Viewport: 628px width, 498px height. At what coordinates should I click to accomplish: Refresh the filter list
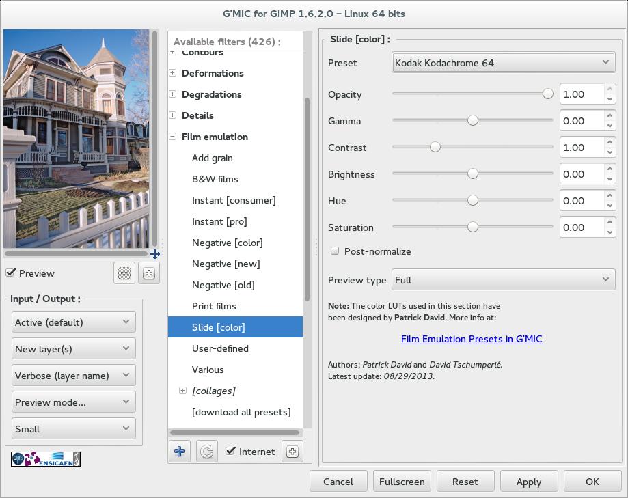pyautogui.click(x=206, y=452)
